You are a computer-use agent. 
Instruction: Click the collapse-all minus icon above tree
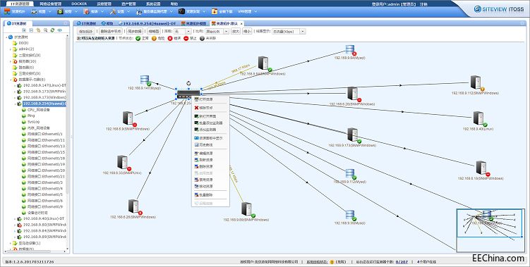click(31, 30)
